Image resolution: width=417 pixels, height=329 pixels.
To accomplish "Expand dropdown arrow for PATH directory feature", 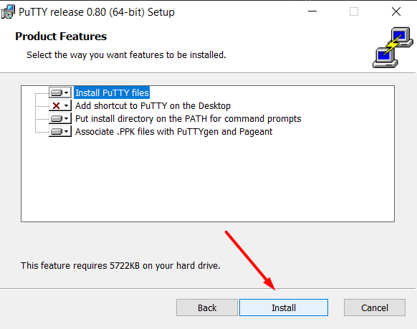I will (x=67, y=118).
